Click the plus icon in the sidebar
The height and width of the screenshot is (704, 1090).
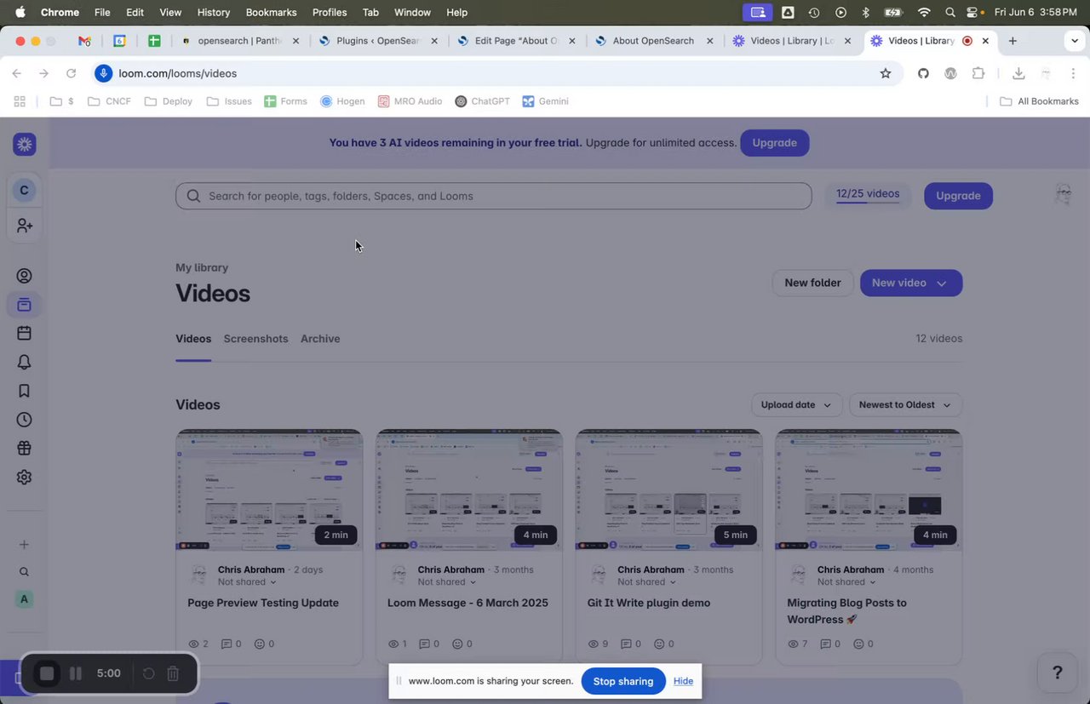click(x=24, y=545)
